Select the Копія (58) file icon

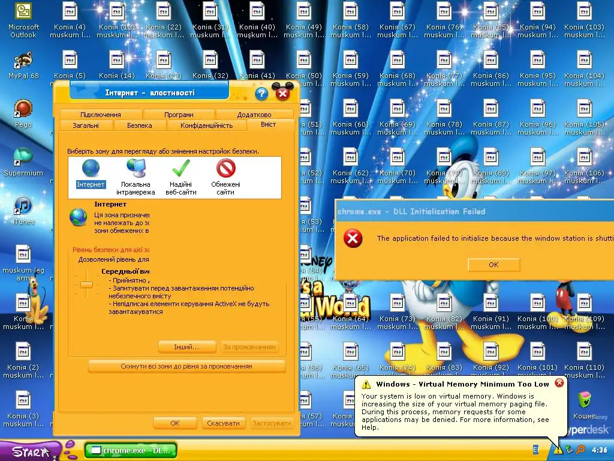(350, 11)
